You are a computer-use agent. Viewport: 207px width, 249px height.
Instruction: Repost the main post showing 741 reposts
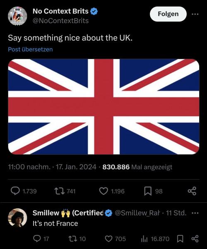[x=59, y=191]
